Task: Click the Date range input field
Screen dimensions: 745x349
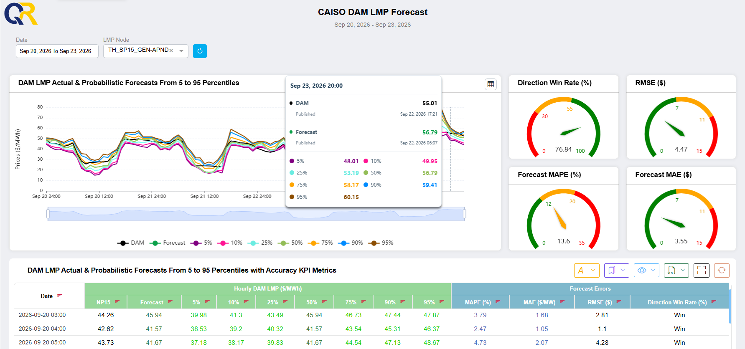Action: click(57, 51)
